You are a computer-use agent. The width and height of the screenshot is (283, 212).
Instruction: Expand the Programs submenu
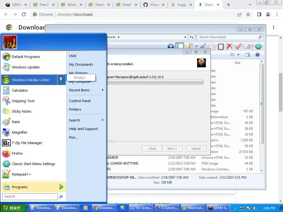(33, 187)
